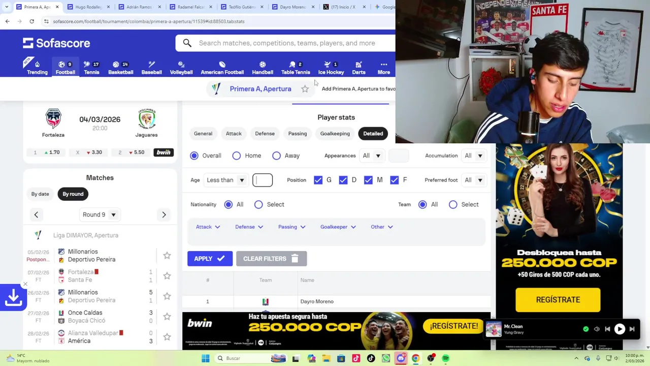
Task: Open the Round 9 dropdown
Action: 100,215
